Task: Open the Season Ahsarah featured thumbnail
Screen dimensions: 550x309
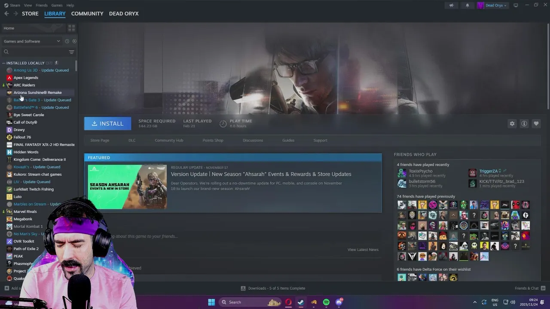Action: point(127,187)
